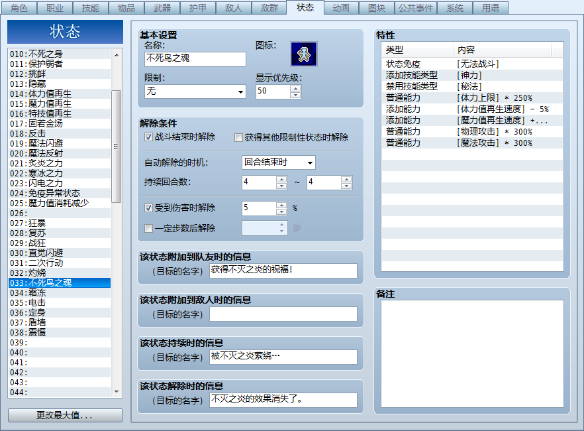Click the 显示优先级 value field
The height and width of the screenshot is (431, 584).
click(x=273, y=92)
